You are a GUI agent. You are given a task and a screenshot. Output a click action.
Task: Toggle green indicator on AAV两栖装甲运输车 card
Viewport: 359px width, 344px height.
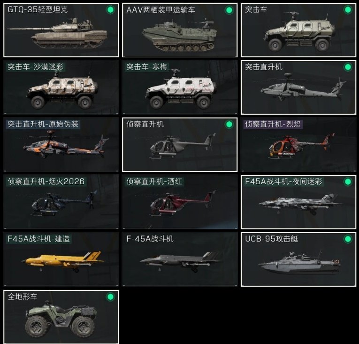[229, 10]
